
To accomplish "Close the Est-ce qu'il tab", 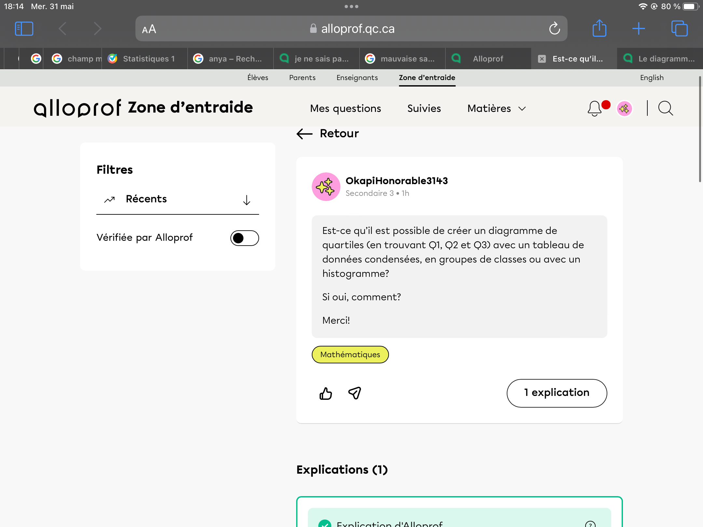I will [542, 59].
